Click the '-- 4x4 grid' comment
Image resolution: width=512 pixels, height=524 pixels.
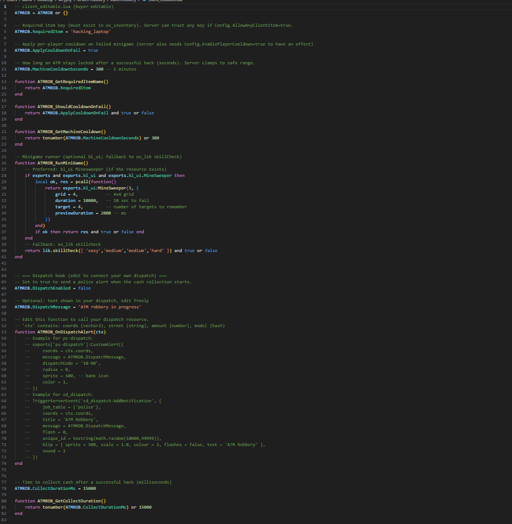(120, 194)
